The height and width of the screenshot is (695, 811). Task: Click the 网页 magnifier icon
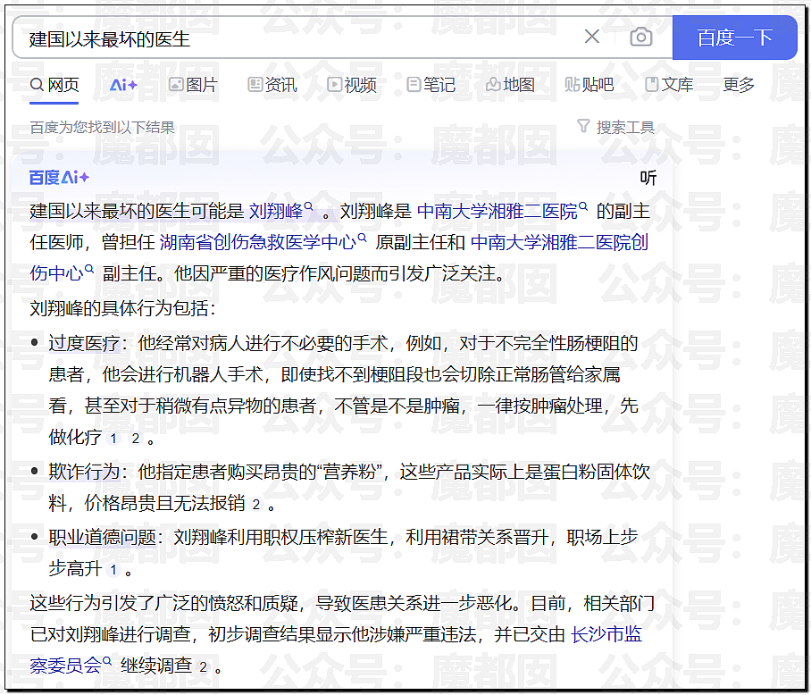click(x=37, y=84)
